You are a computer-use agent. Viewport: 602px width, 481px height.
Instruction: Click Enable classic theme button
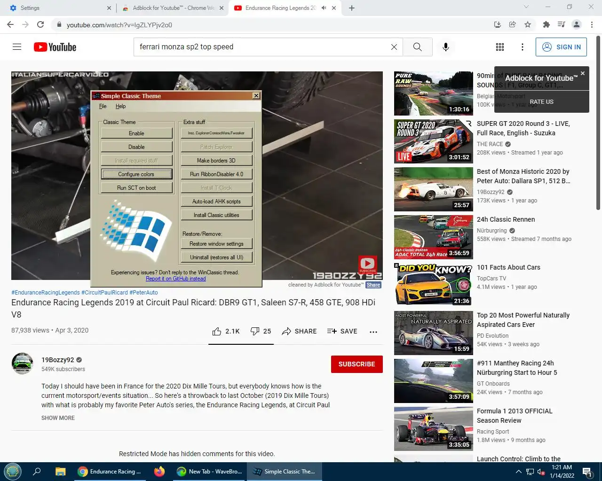tap(136, 133)
